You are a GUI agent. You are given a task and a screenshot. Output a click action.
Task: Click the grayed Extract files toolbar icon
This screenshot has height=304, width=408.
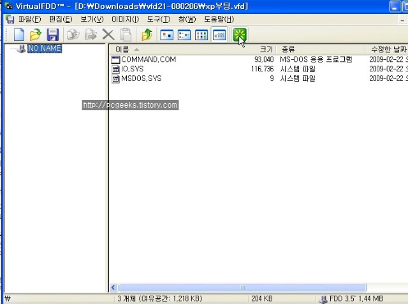(91, 34)
